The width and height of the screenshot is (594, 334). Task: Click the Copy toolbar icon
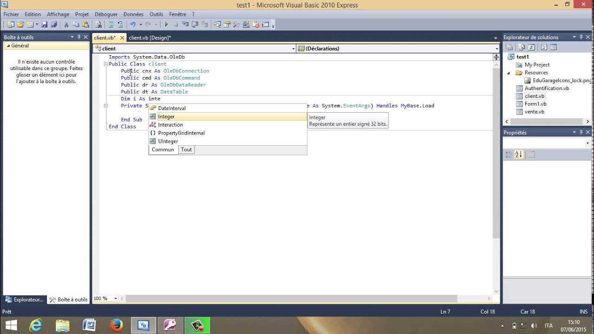tap(76, 25)
